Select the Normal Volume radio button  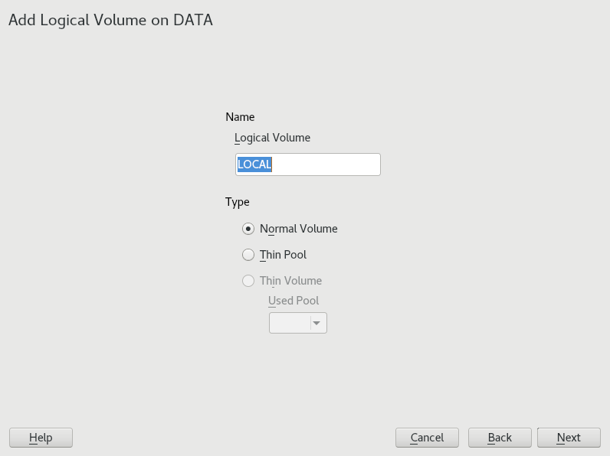point(248,229)
